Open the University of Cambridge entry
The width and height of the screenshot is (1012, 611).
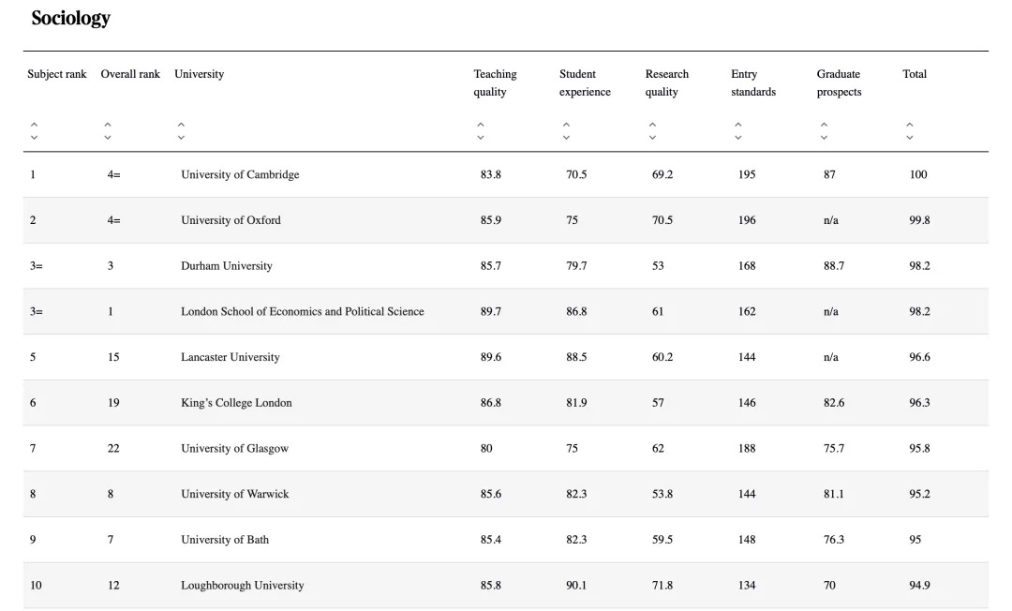(x=240, y=174)
